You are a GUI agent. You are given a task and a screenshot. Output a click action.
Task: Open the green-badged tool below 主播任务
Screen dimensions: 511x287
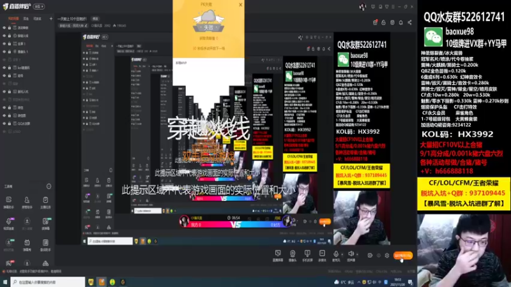click(45, 223)
